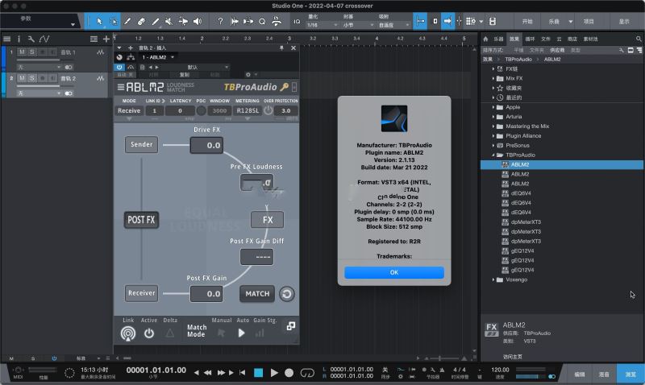Open the 文件 tab in browser
This screenshot has height=385, width=645.
click(x=544, y=39)
